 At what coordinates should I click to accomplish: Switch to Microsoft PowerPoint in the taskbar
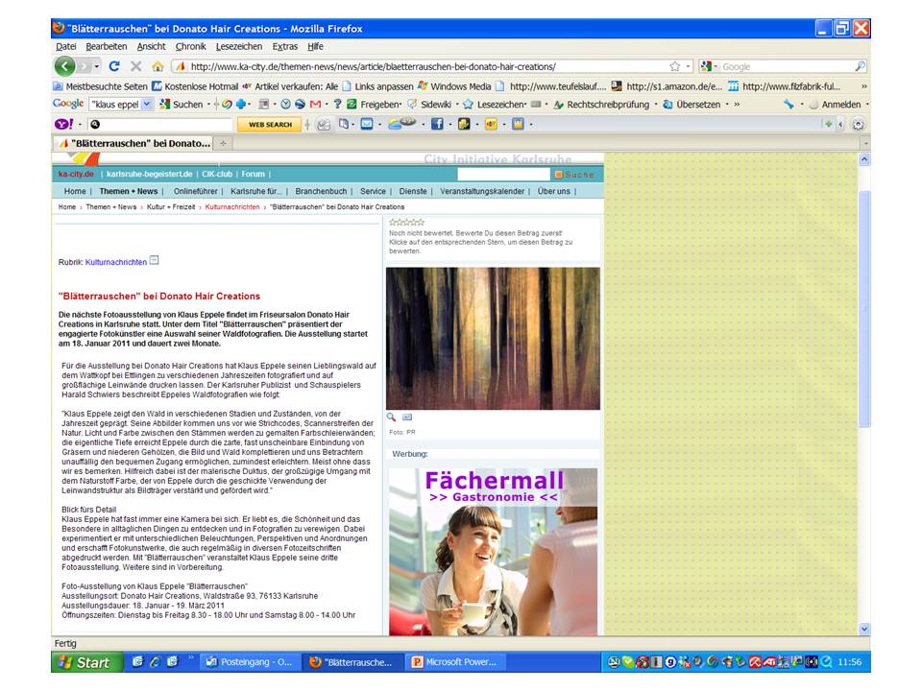click(454, 662)
